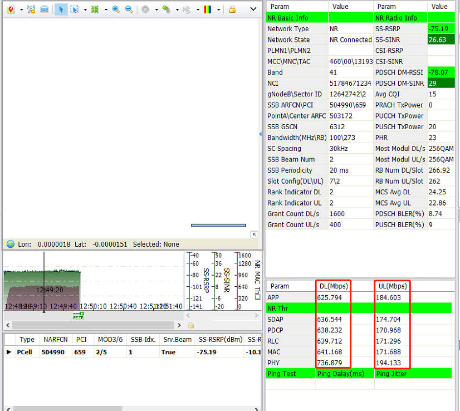Zoom out on the map

(x=129, y=9)
